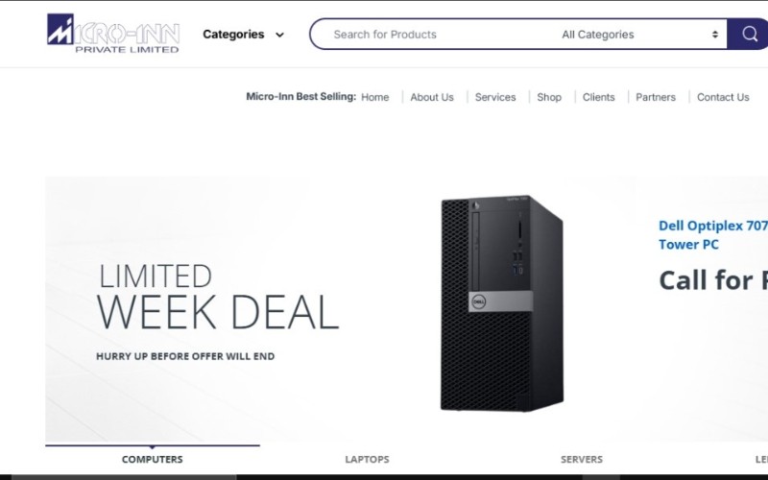Switch to the LAPTOPS tab
The height and width of the screenshot is (480, 768).
[x=367, y=459]
